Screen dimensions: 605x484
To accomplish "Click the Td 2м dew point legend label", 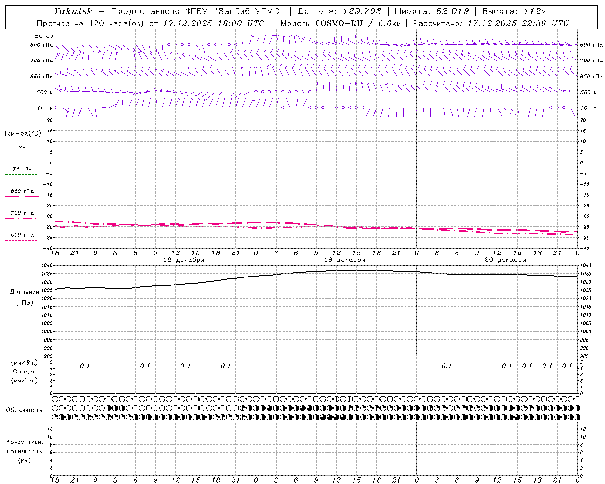I will (x=22, y=169).
